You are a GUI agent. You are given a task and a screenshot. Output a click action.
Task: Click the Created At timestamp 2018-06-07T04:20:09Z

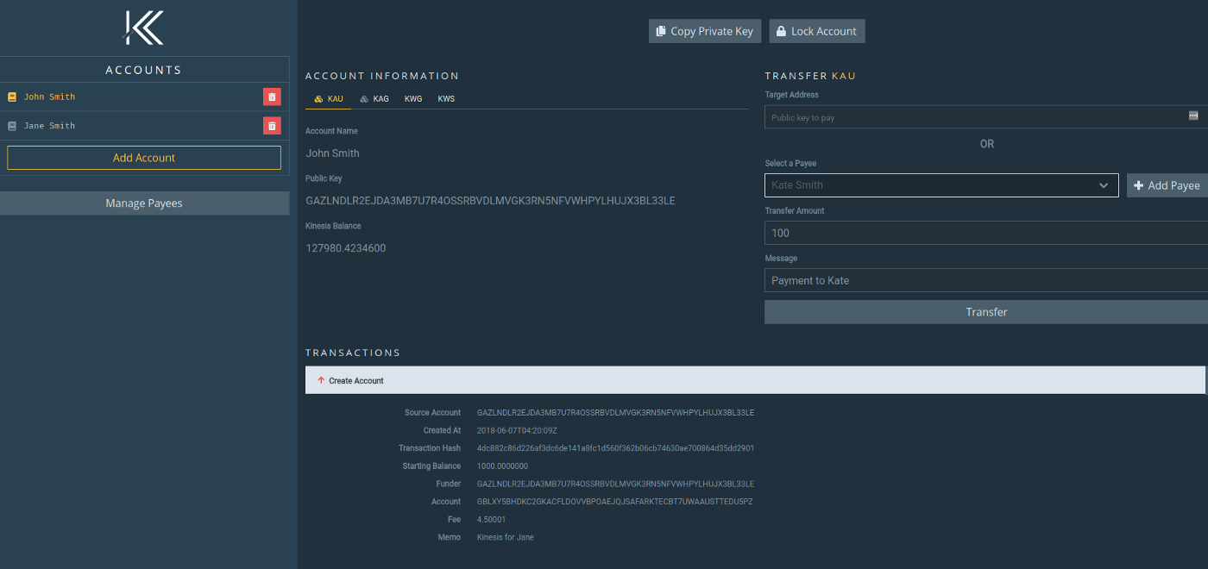click(x=519, y=430)
